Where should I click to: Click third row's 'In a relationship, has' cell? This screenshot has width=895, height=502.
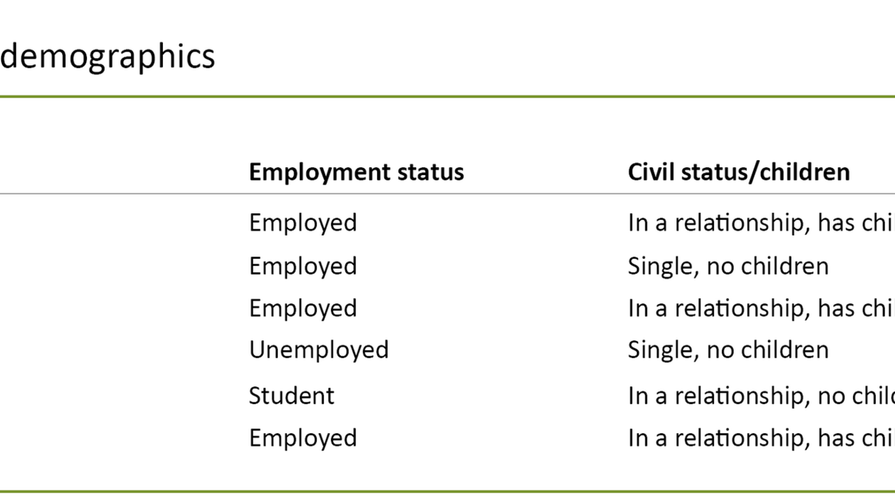click(x=761, y=308)
